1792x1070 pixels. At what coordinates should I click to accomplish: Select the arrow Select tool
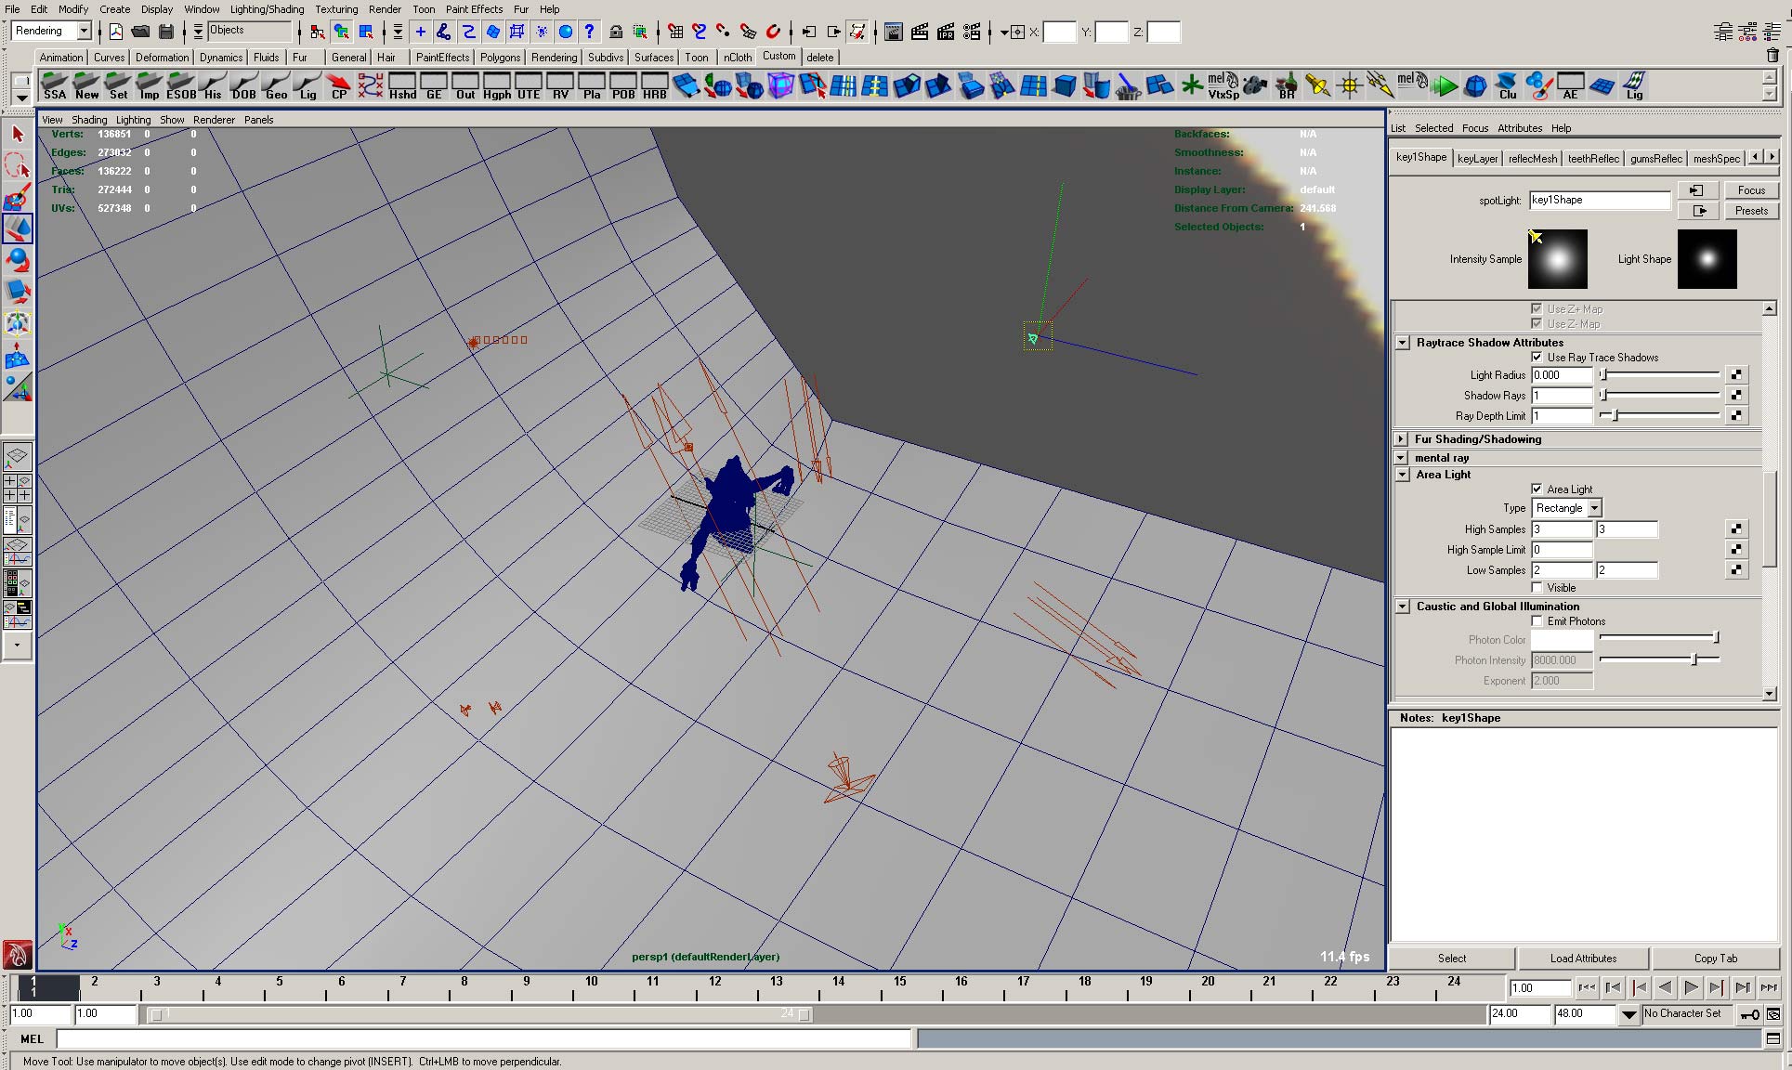click(x=18, y=134)
